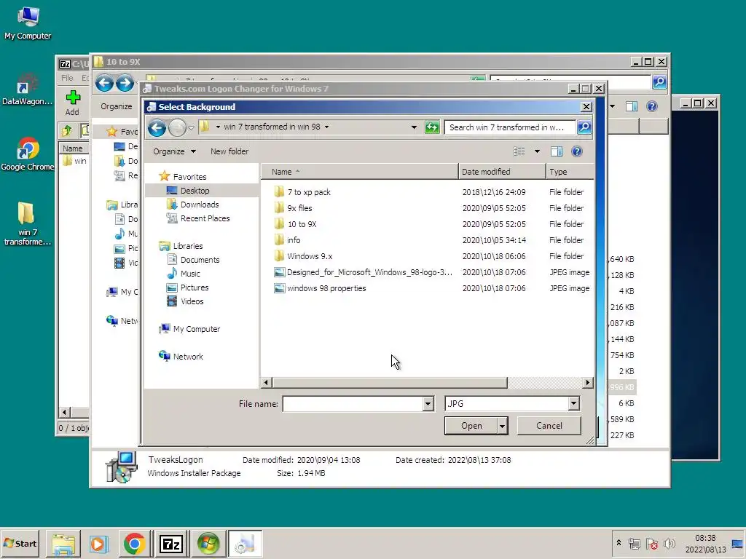Open the JPG file type dropdown
746x559 pixels.
tap(573, 404)
